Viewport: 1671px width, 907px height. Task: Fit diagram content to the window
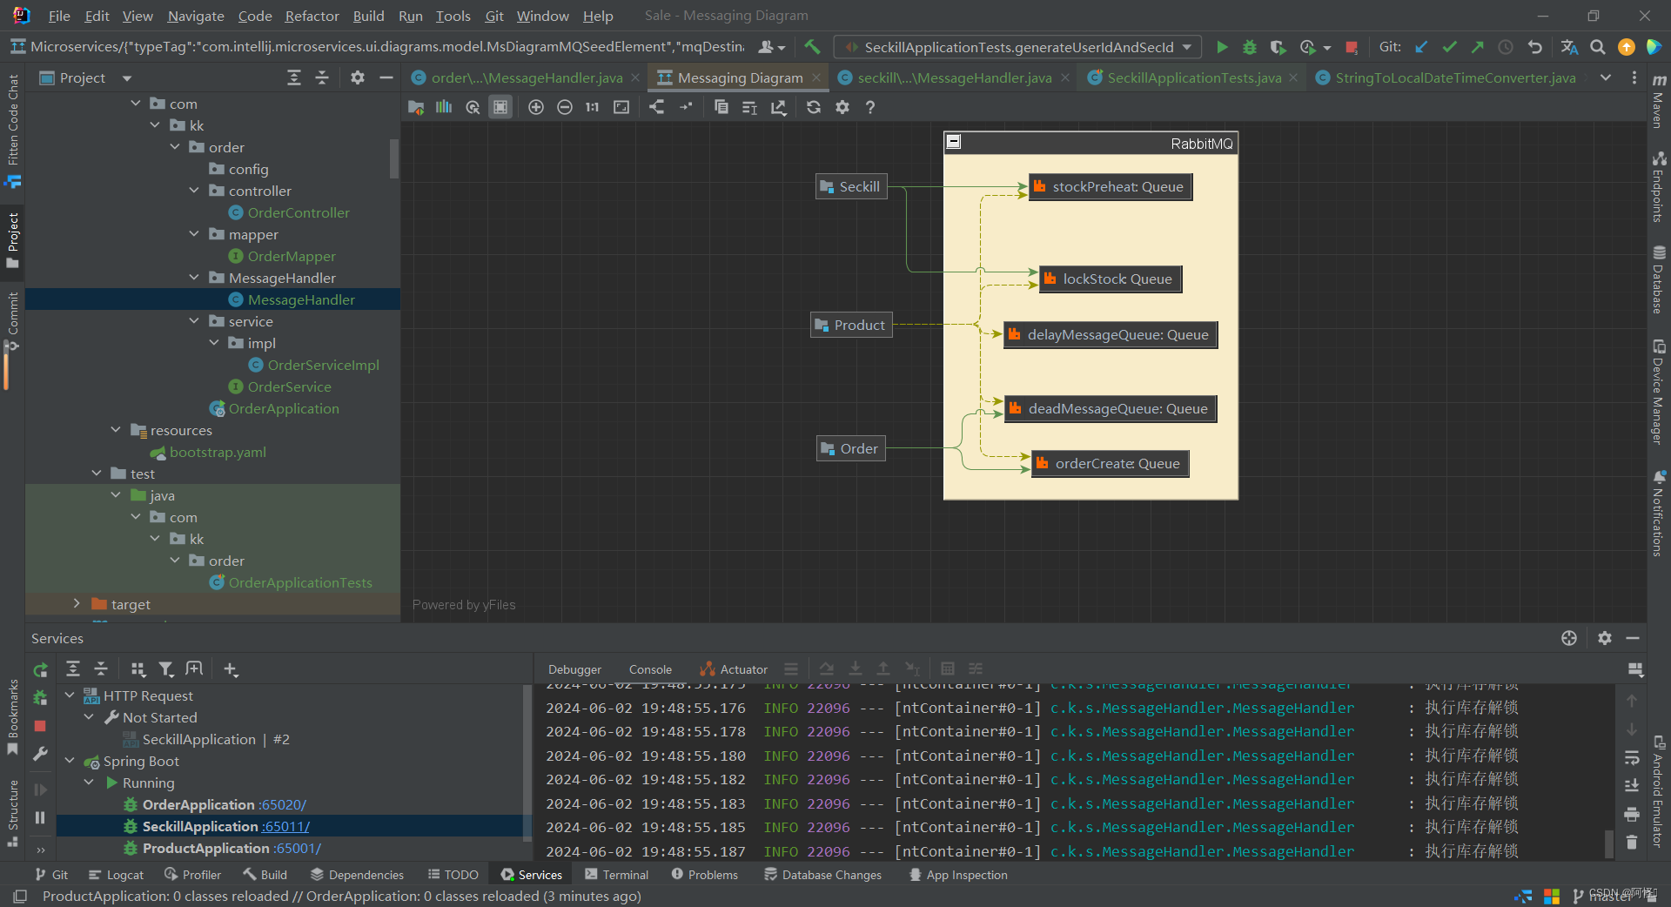tap(621, 107)
